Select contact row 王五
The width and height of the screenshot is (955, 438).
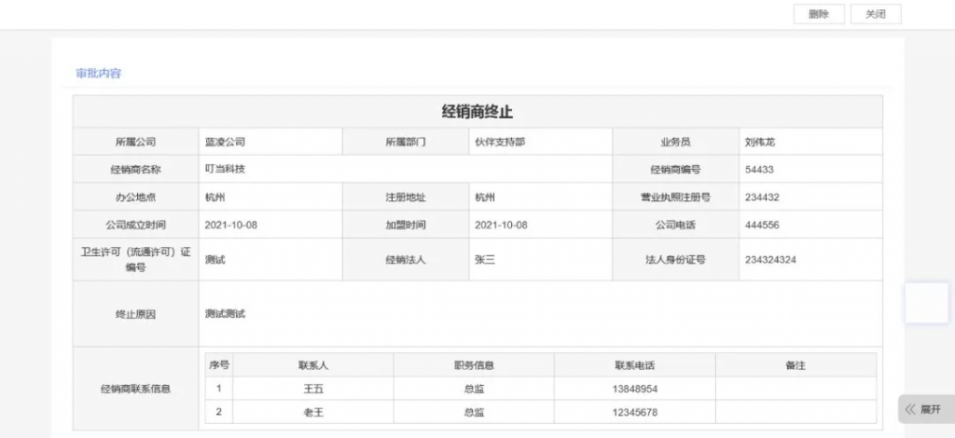pos(312,389)
